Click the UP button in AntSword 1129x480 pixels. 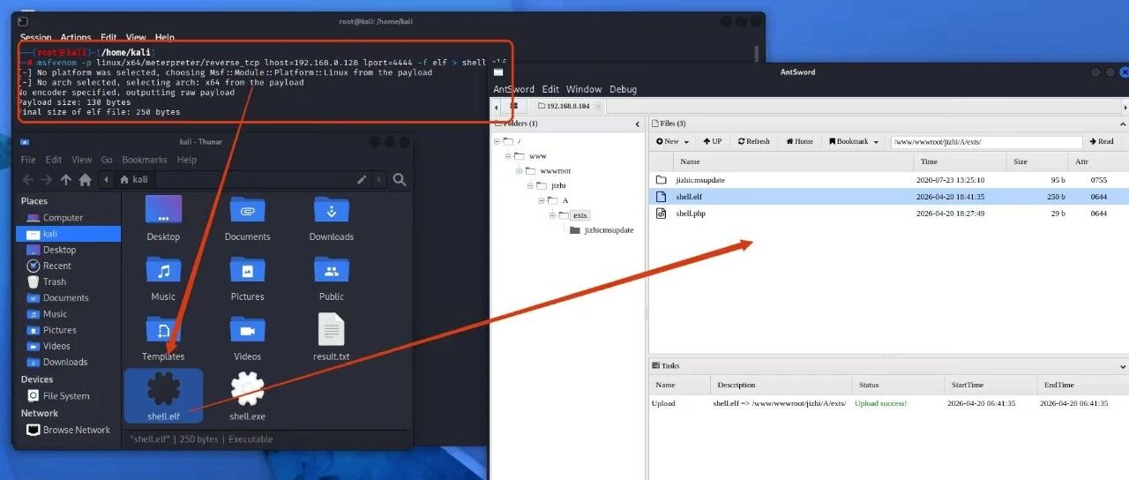pos(712,141)
